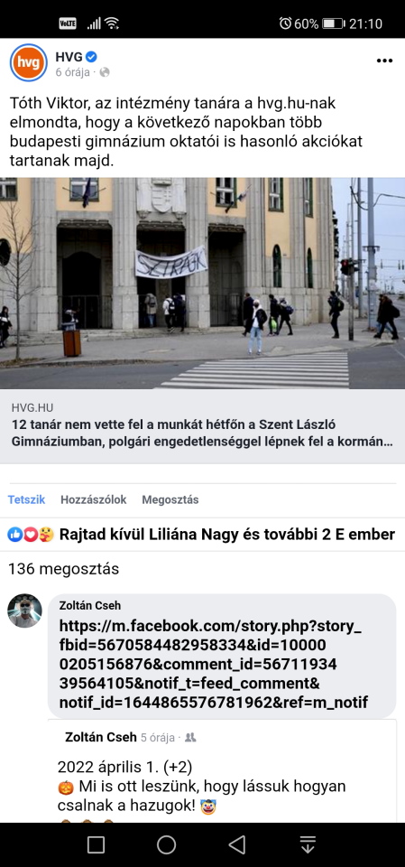Tap the Android back triangle button
405x867 pixels.
[237, 844]
